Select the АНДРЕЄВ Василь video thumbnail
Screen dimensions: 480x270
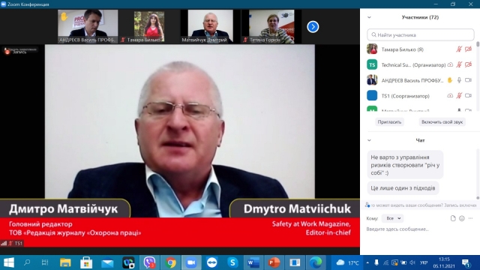(88, 26)
